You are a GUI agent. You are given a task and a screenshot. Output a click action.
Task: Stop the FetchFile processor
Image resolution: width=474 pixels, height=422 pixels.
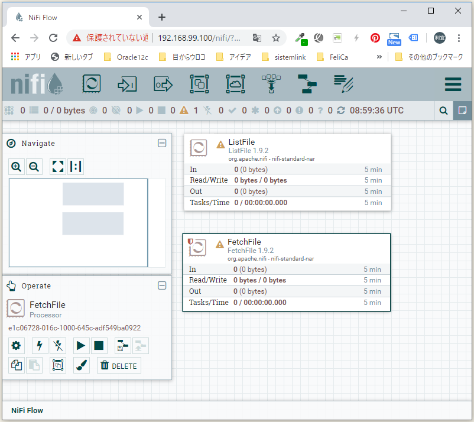99,346
